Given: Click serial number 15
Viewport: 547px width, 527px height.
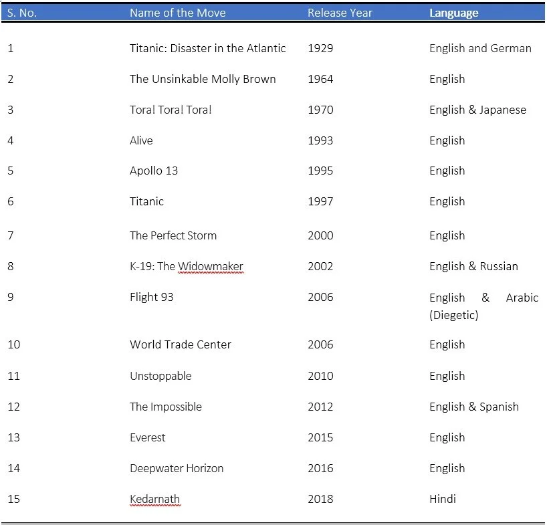Looking at the screenshot, I should click(x=13, y=499).
